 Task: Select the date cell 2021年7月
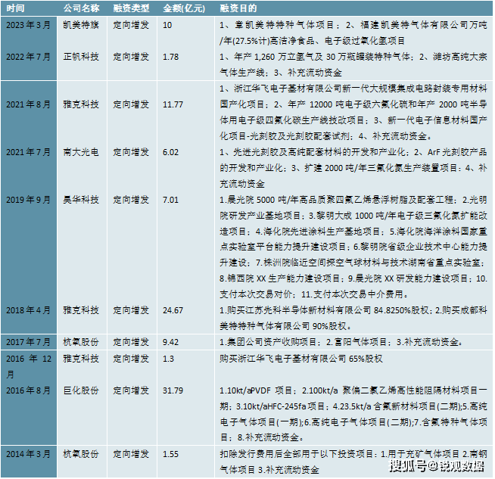point(28,152)
